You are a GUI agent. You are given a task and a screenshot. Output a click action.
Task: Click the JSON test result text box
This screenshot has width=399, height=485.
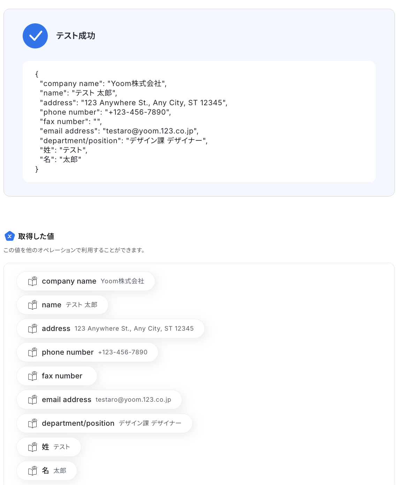click(x=199, y=122)
